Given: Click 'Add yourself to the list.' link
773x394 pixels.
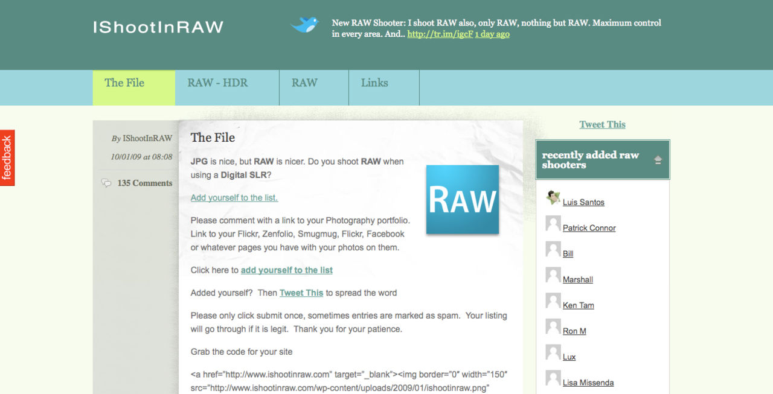Looking at the screenshot, I should coord(234,198).
